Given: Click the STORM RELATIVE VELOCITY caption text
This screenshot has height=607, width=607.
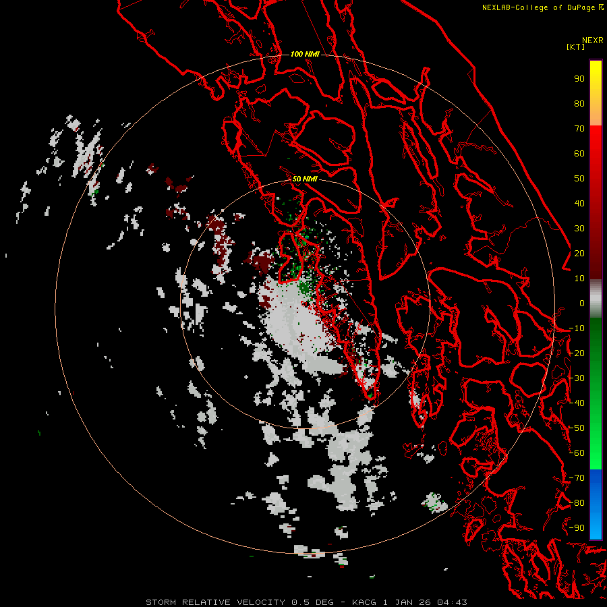Looking at the screenshot, I should pyautogui.click(x=216, y=602).
